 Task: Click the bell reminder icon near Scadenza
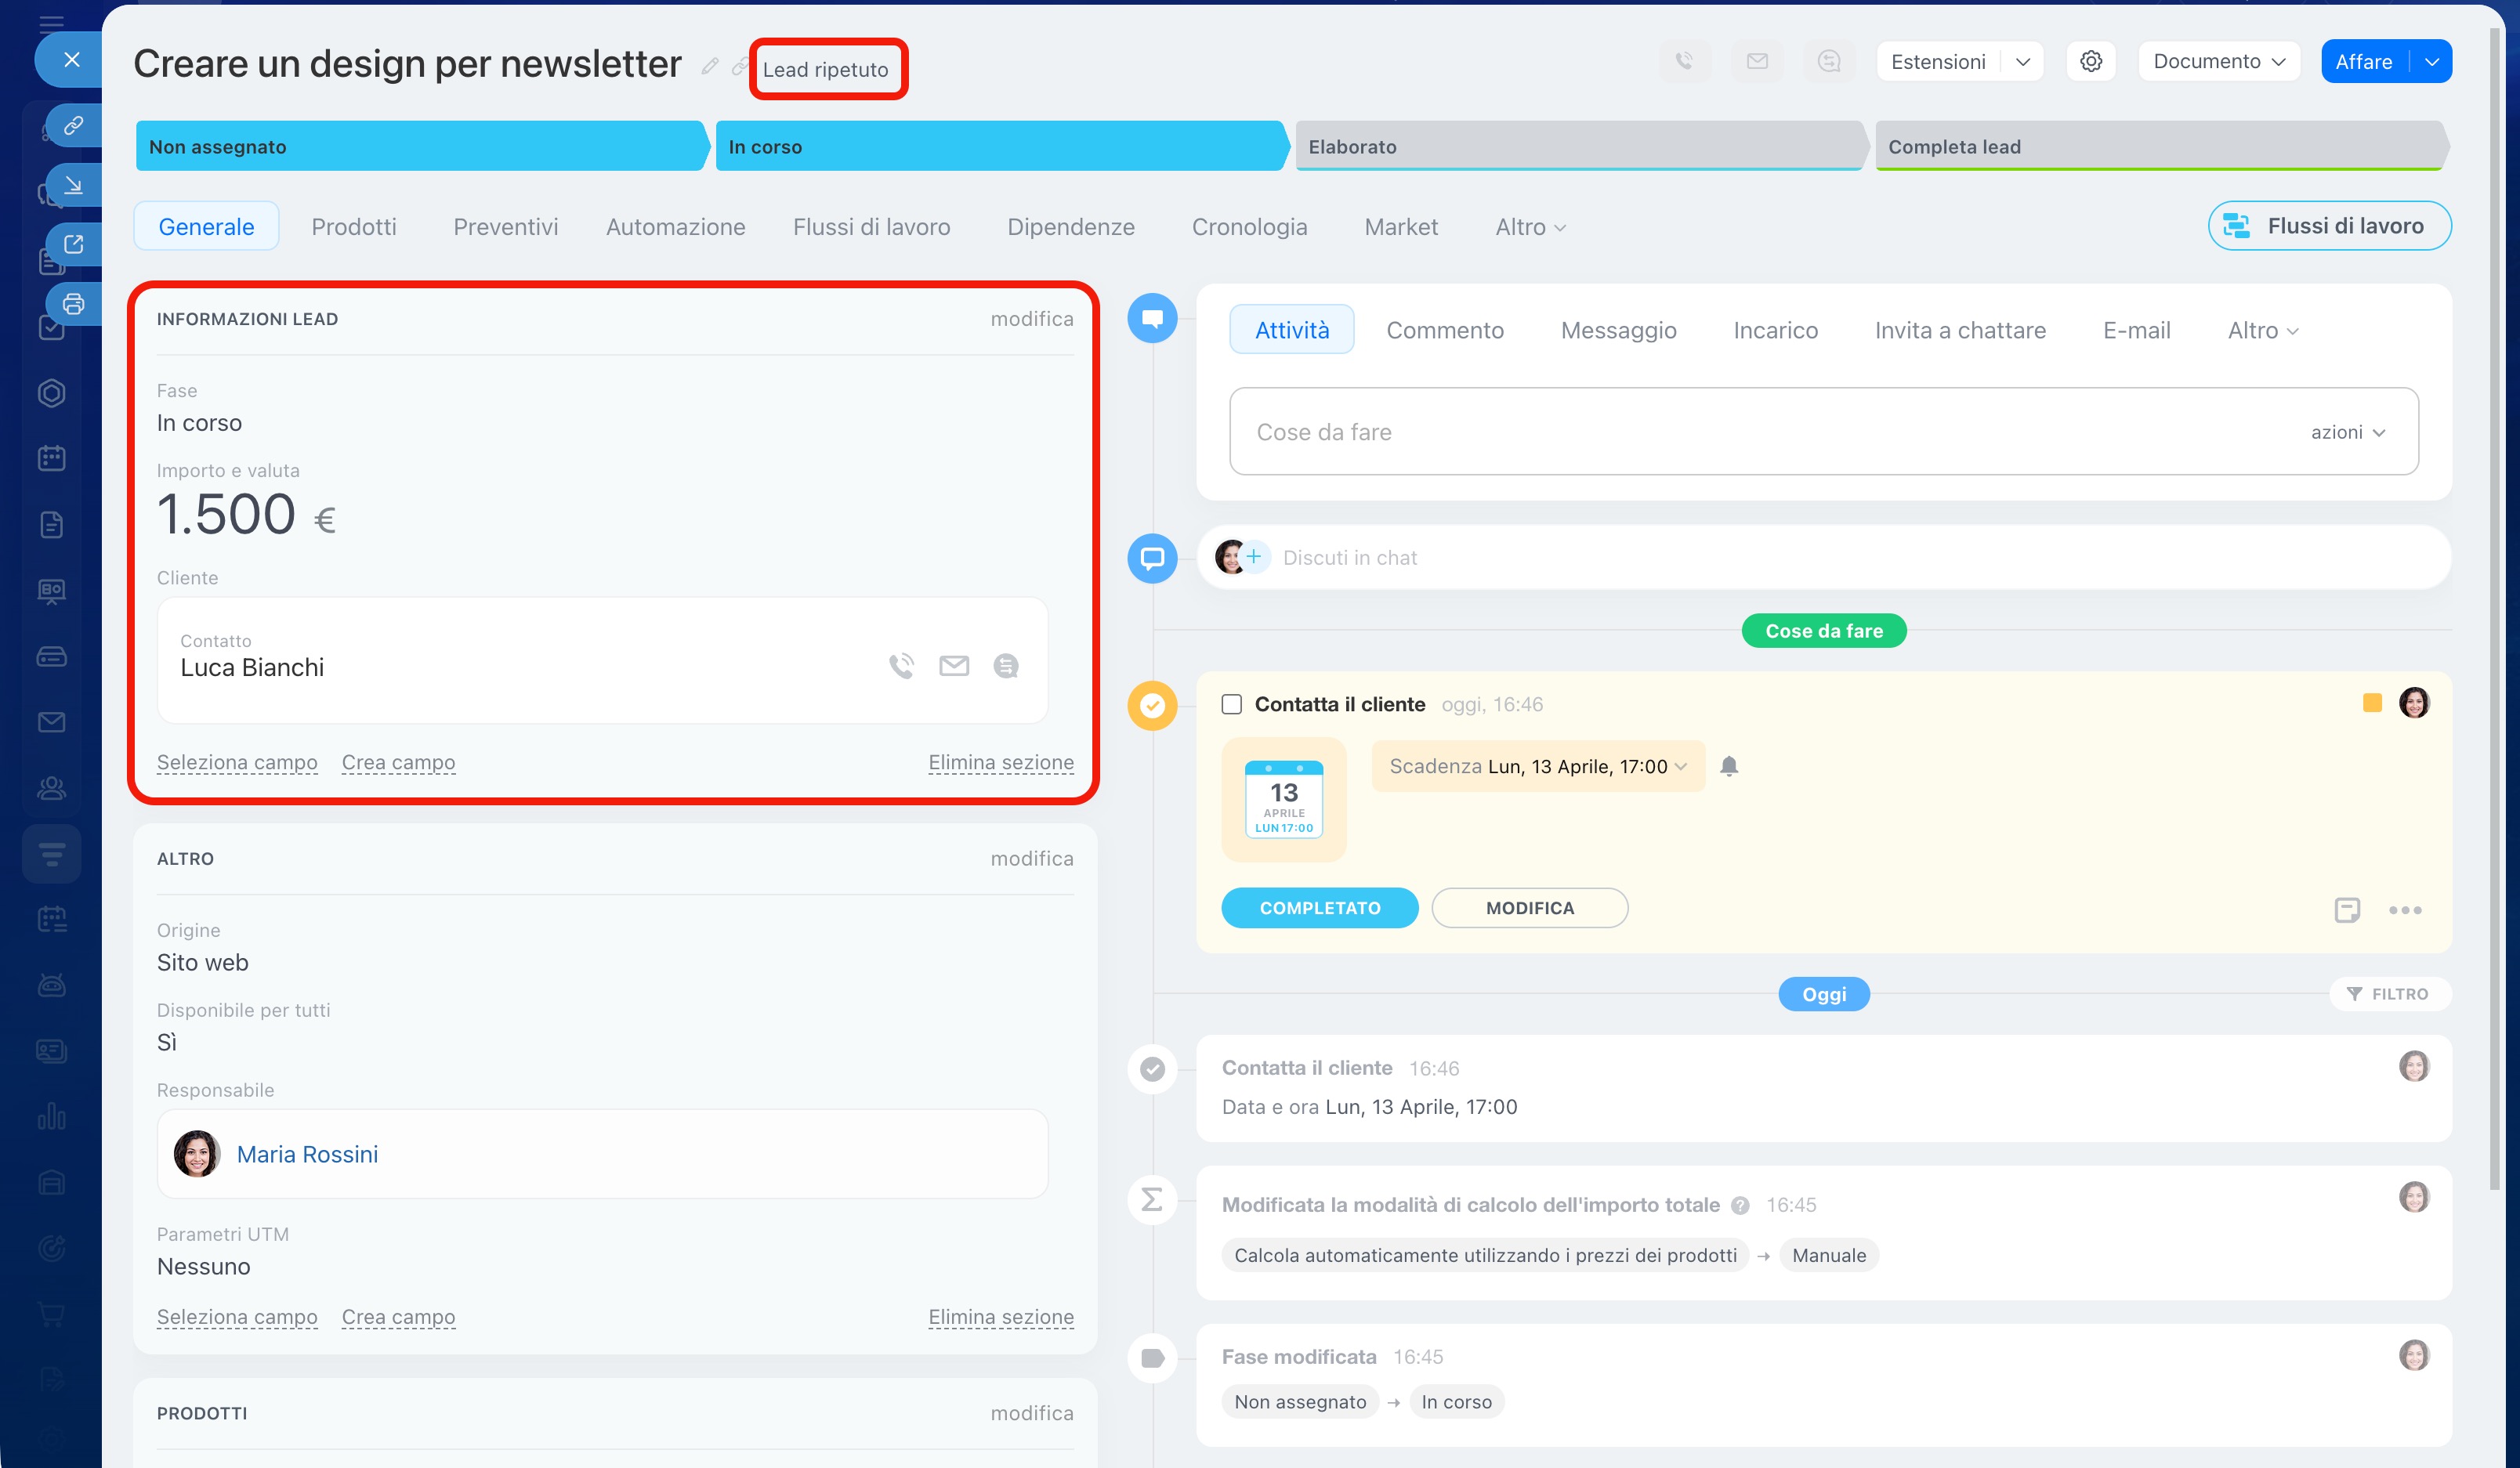(1729, 767)
